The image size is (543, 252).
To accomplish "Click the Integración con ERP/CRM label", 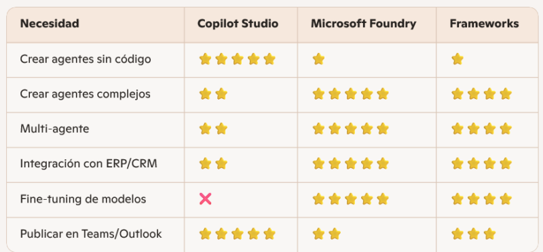I will point(89,163).
